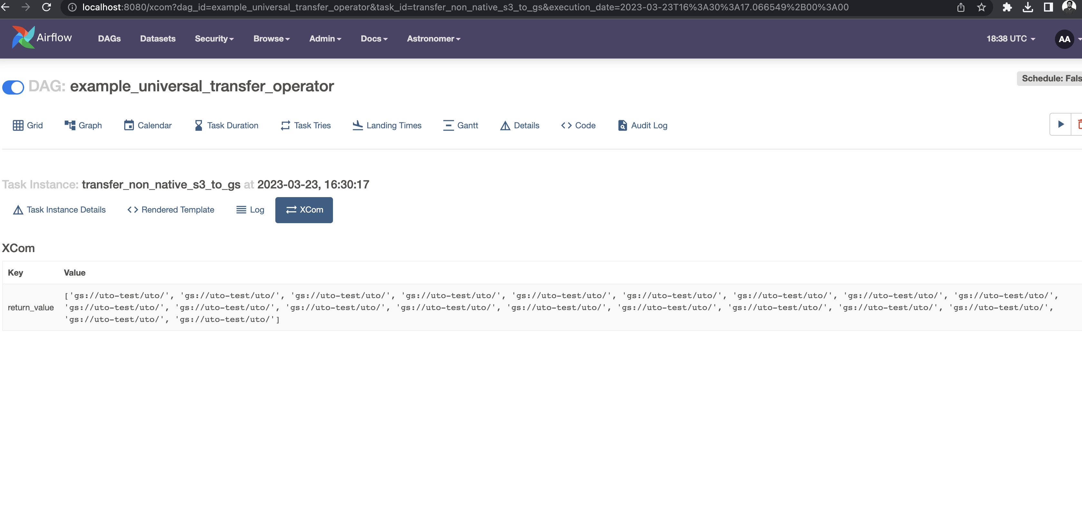The image size is (1082, 510).
Task: Open the Landing Times icon
Action: pyautogui.click(x=386, y=125)
